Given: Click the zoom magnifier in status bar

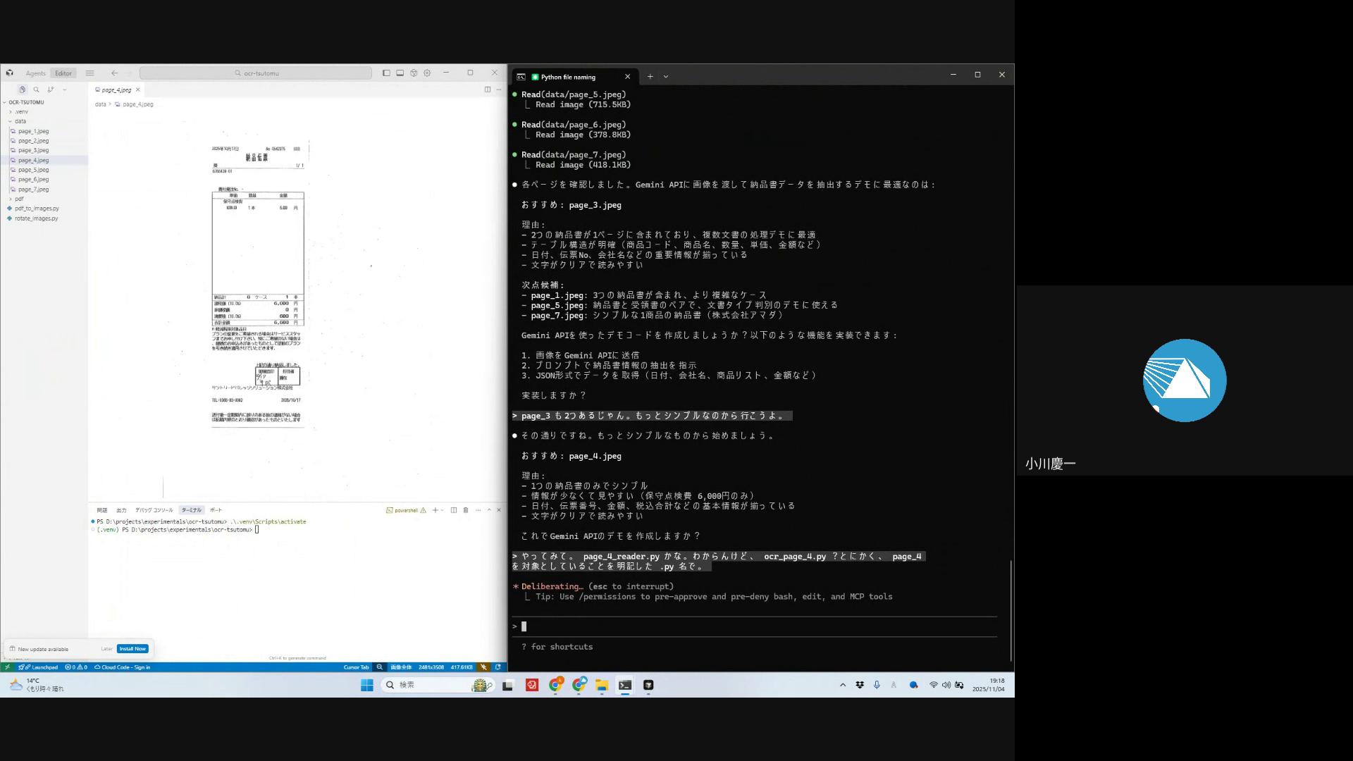Looking at the screenshot, I should point(379,667).
